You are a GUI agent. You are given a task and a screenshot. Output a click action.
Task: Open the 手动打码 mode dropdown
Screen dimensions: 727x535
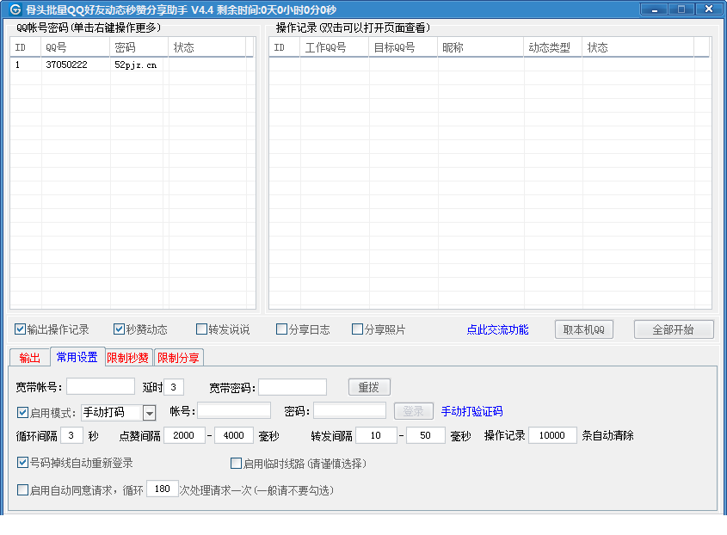(x=150, y=413)
